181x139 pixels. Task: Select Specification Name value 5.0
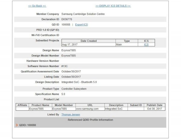tap(63, 94)
